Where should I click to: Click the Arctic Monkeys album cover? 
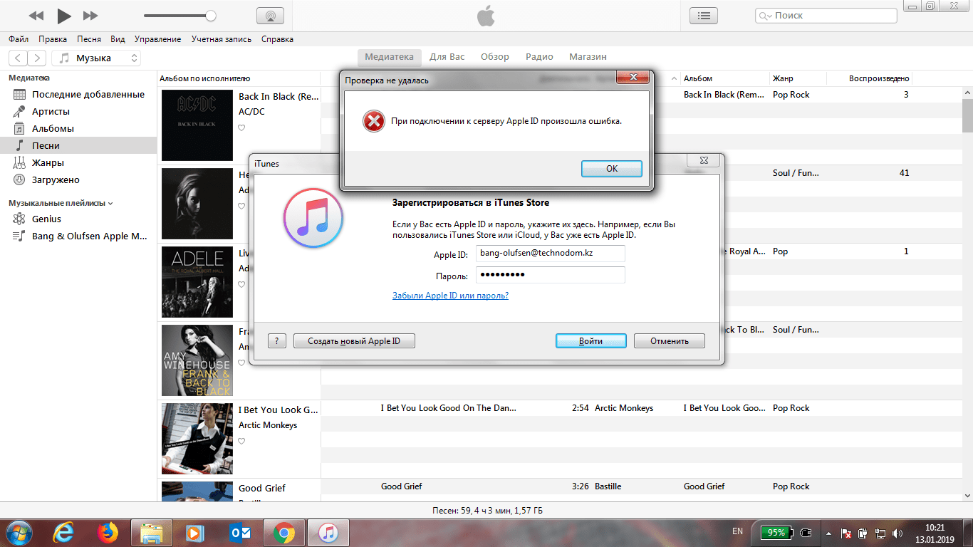(197, 439)
